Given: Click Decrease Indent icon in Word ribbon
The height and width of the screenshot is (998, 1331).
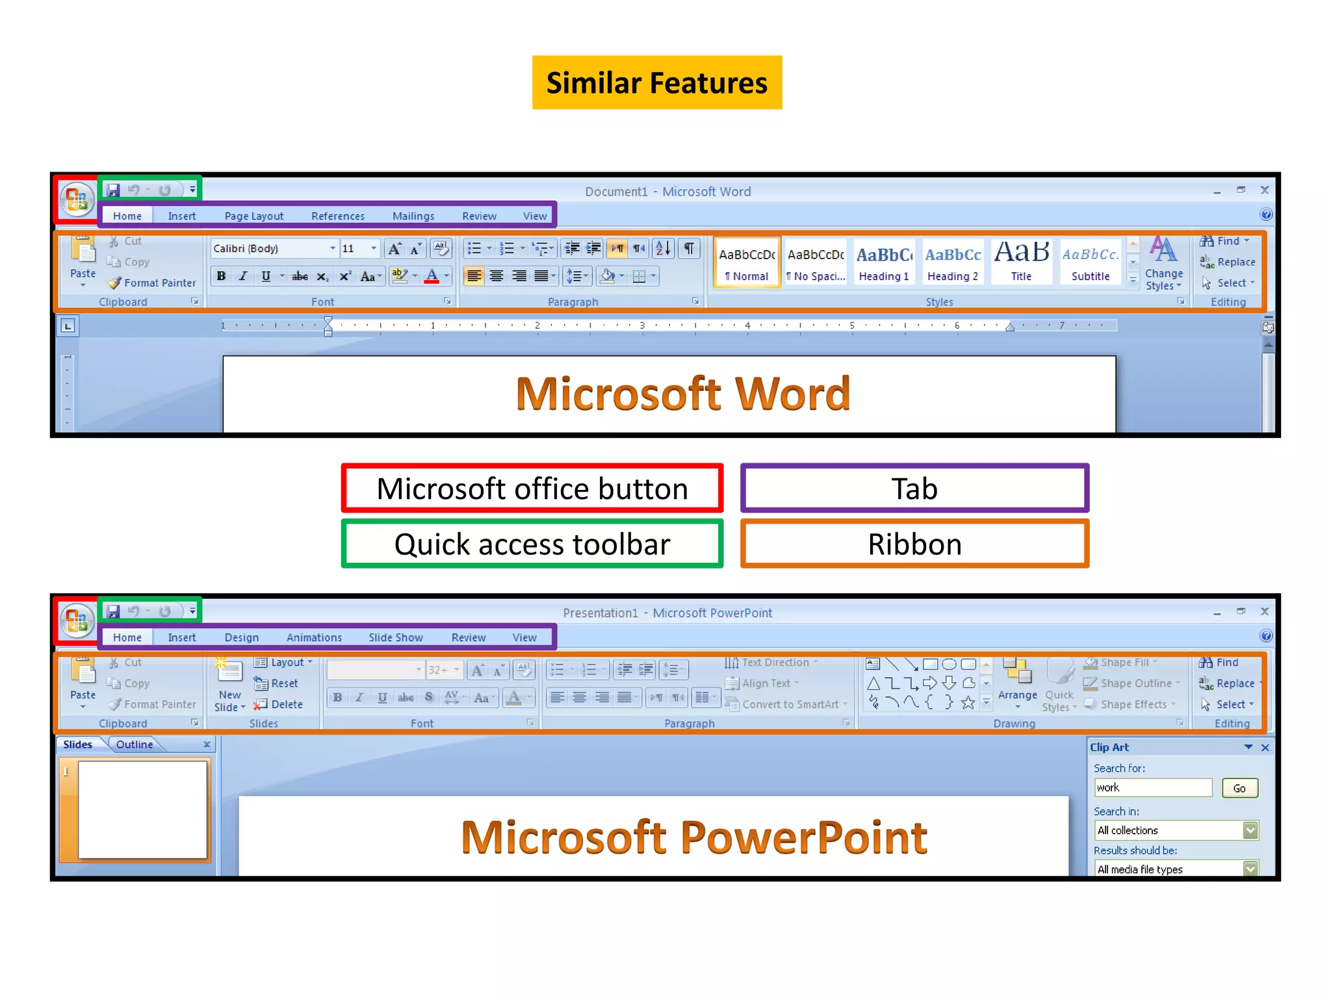Looking at the screenshot, I should pyautogui.click(x=572, y=248).
